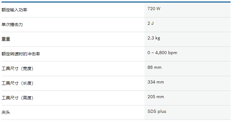Select the 88 mm width value
Viewport: 233px width, 122px height.
tap(155, 67)
